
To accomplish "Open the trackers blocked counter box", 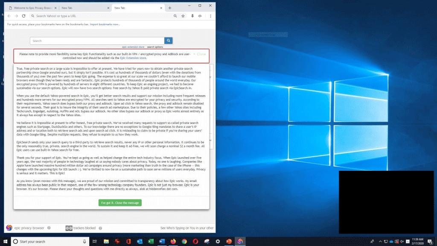I will [69, 228].
